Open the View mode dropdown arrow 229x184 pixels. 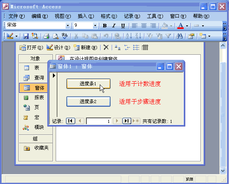coord(16,36)
